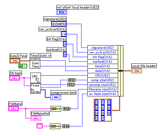This screenshot has width=163, height=136.
Task: Click the Date&Time label
Action: (18, 56)
